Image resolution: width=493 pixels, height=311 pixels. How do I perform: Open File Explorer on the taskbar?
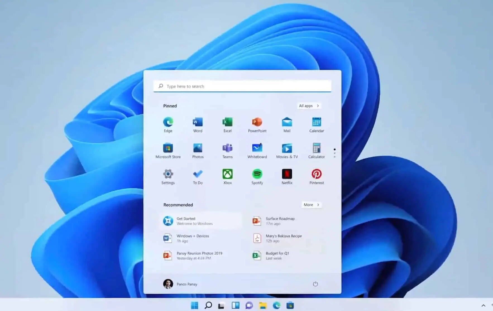click(263, 305)
